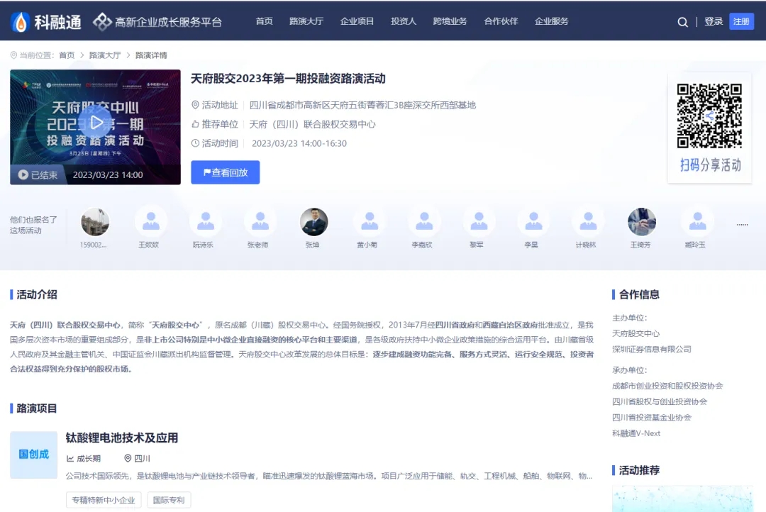
Task: Open the 天府股交中心 event video thumbnail
Action: point(95,127)
